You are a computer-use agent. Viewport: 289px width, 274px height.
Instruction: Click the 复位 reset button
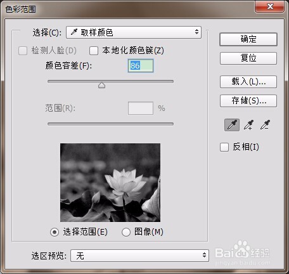coord(248,58)
